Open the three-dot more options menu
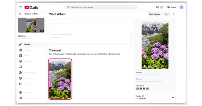Viewport: 202px width, 106px height. click(x=174, y=14)
